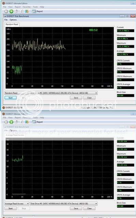136x218 pixels.
Task: Open Help menu of lower EVEREST window
Action: pyautogui.click(x=42, y=117)
